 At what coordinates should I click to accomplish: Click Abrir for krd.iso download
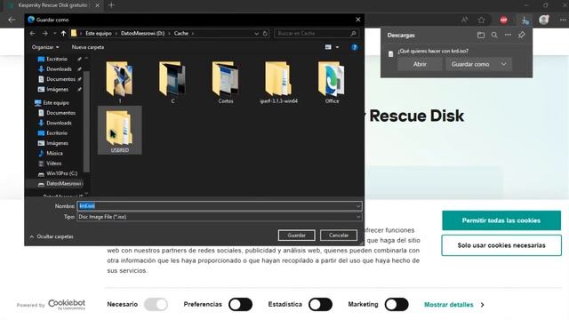click(x=420, y=64)
